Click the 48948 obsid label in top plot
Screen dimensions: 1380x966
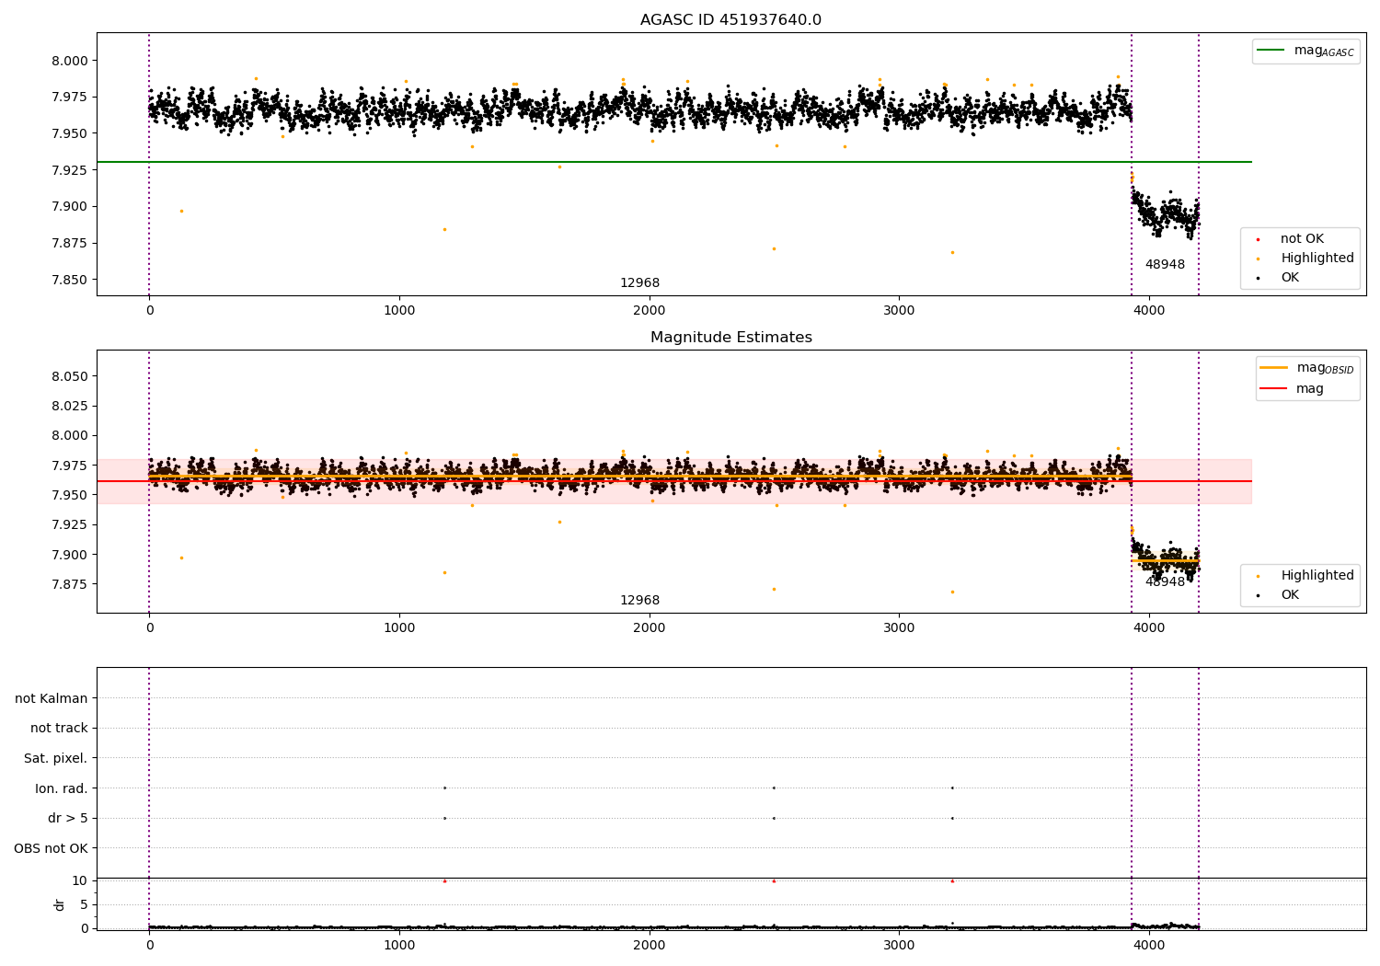pyautogui.click(x=1165, y=265)
